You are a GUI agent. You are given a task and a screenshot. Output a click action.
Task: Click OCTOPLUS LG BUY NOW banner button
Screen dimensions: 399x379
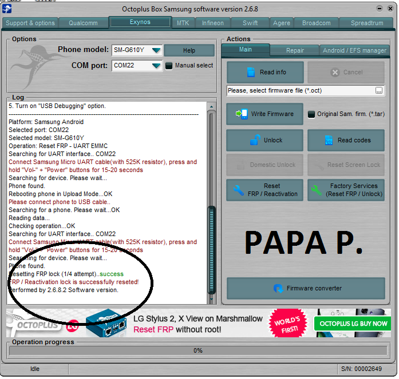point(353,324)
